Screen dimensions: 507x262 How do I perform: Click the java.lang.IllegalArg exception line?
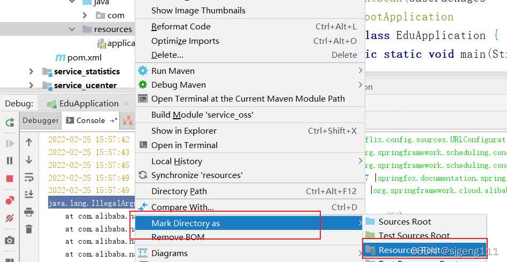click(x=91, y=203)
